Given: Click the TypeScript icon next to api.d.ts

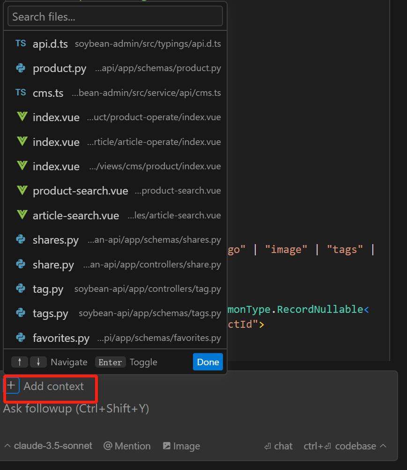Looking at the screenshot, I should pos(21,43).
